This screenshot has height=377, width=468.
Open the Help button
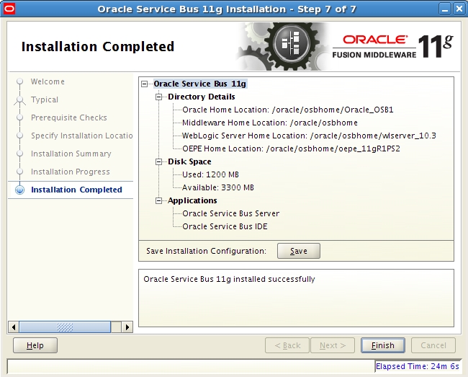[x=35, y=345]
